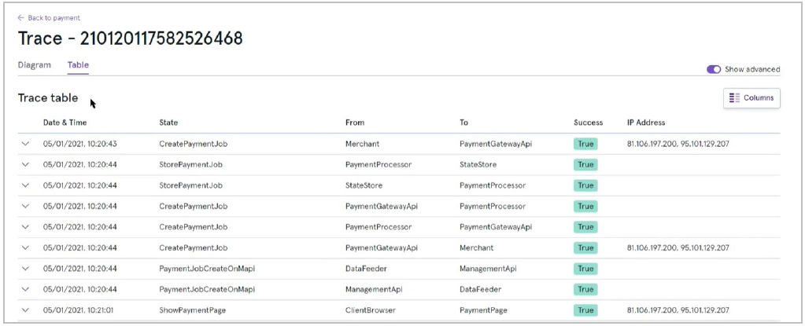Turn off the Show advanced toggle
Viewport: 805px width, 326px height.
coord(714,69)
